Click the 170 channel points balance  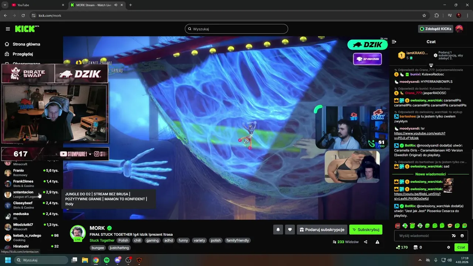tap(402, 247)
